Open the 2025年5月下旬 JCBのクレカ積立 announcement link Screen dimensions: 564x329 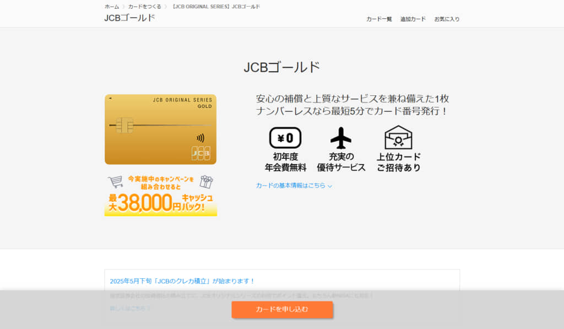182,281
